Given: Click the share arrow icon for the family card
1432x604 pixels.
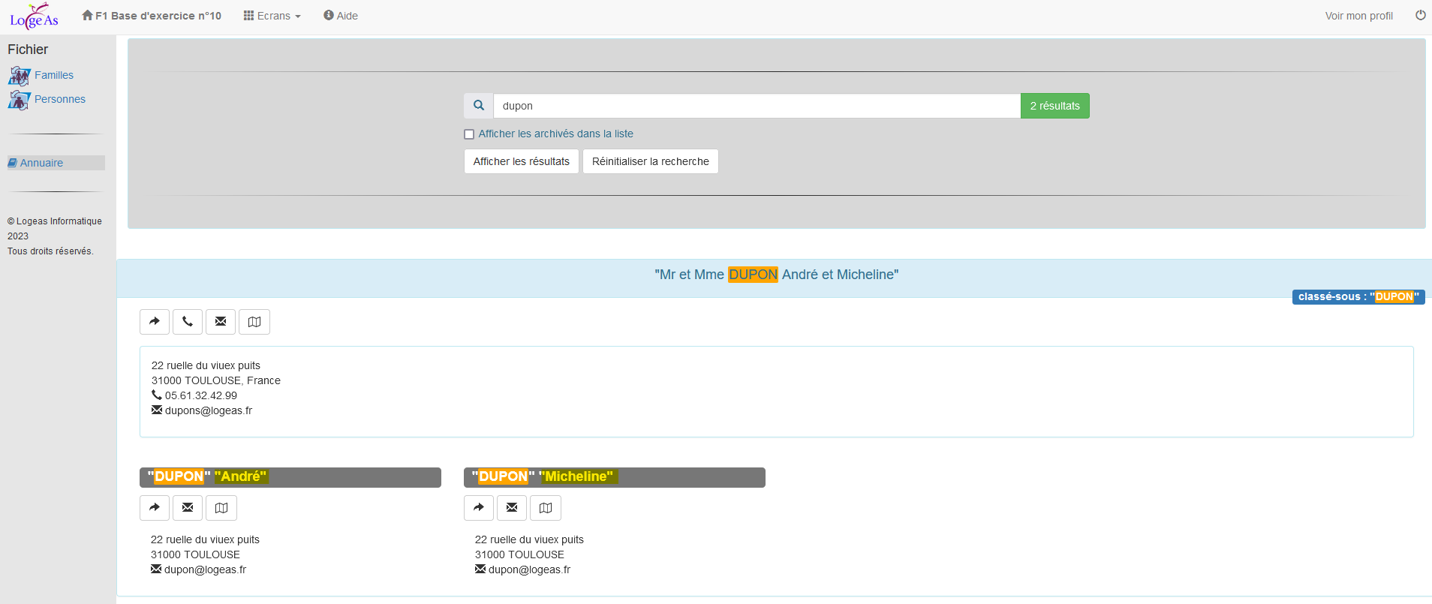Looking at the screenshot, I should [155, 322].
